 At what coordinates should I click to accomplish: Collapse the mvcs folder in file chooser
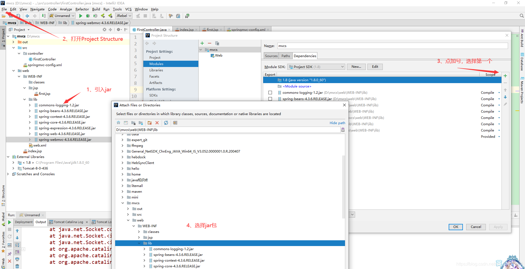pyautogui.click(x=122, y=203)
